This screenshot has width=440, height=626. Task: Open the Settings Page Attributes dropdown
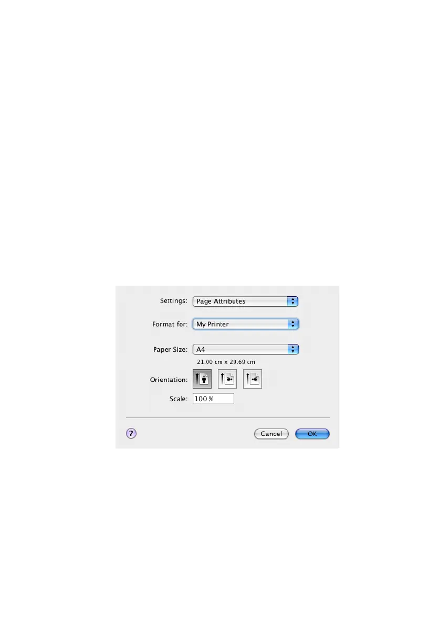click(x=245, y=301)
